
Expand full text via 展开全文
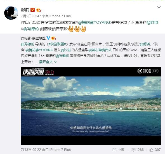[x=46, y=62]
